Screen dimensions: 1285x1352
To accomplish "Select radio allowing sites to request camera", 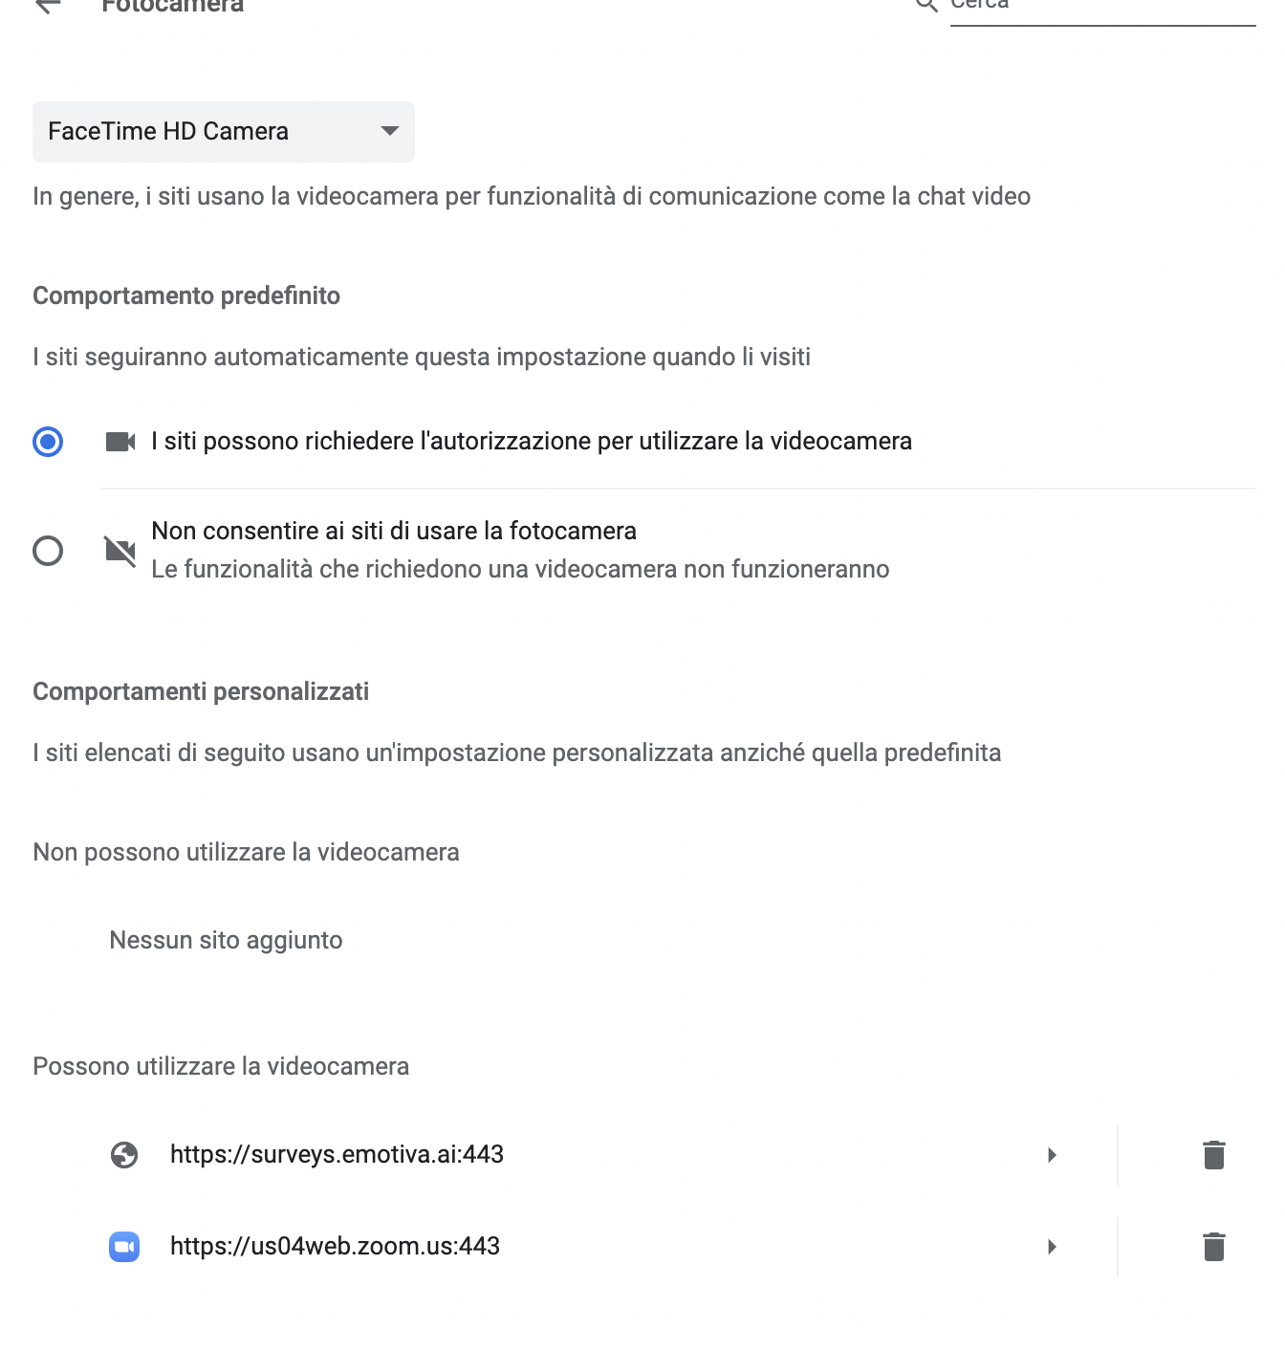I will click(x=48, y=442).
